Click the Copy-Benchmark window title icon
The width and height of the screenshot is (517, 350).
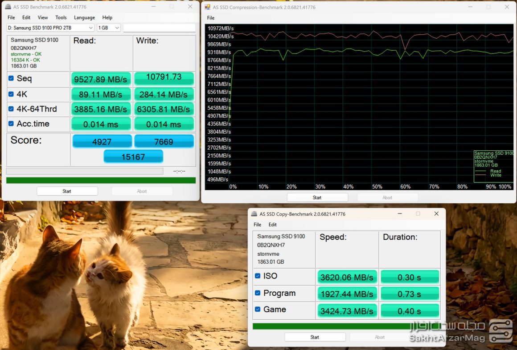click(x=254, y=214)
